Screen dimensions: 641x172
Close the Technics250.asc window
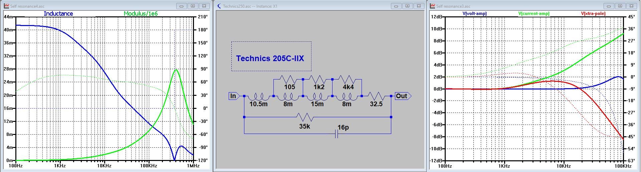419,6
